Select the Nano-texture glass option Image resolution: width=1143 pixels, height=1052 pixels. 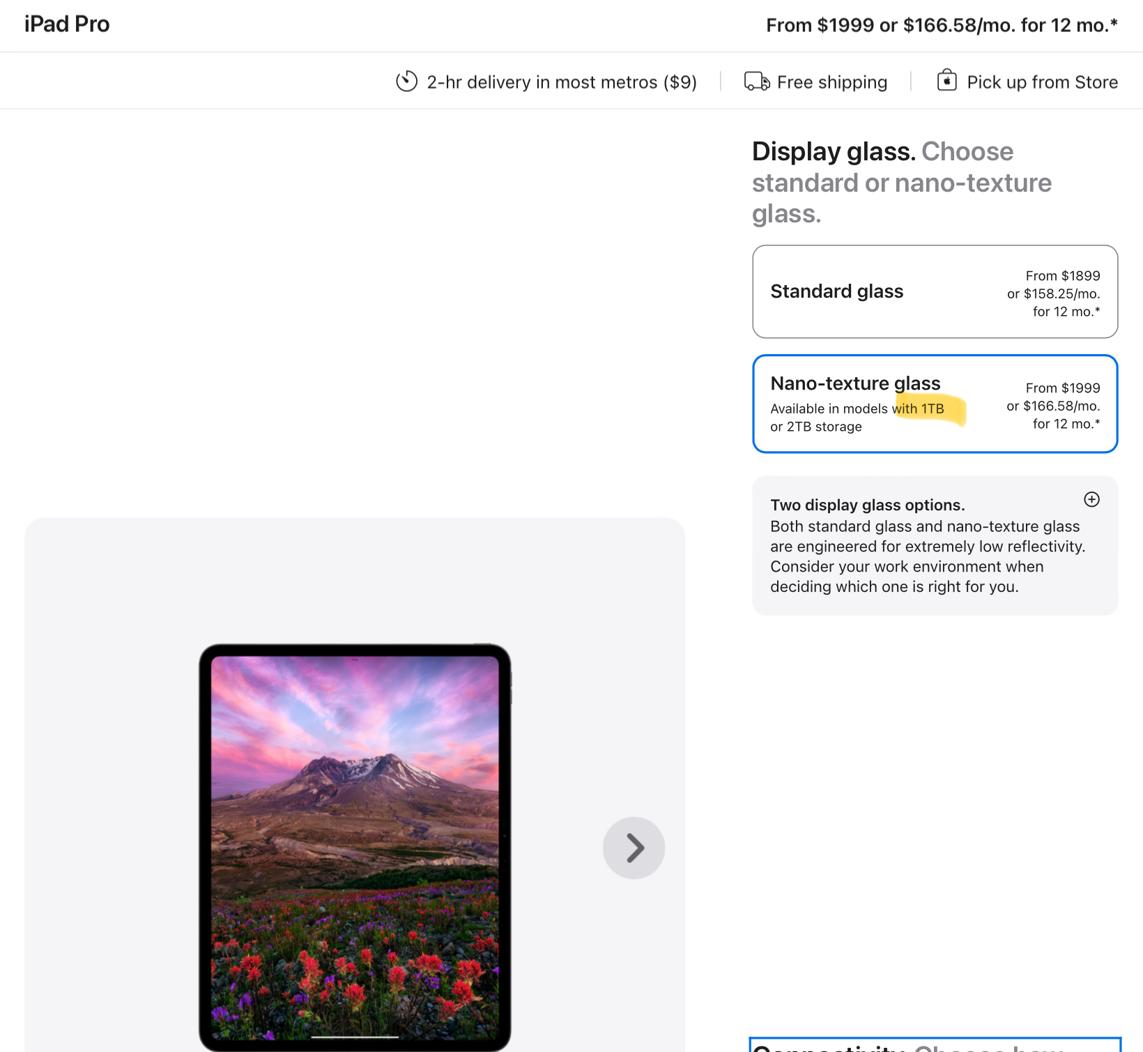click(x=935, y=404)
